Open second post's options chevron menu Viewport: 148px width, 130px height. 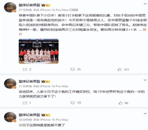[145, 80]
